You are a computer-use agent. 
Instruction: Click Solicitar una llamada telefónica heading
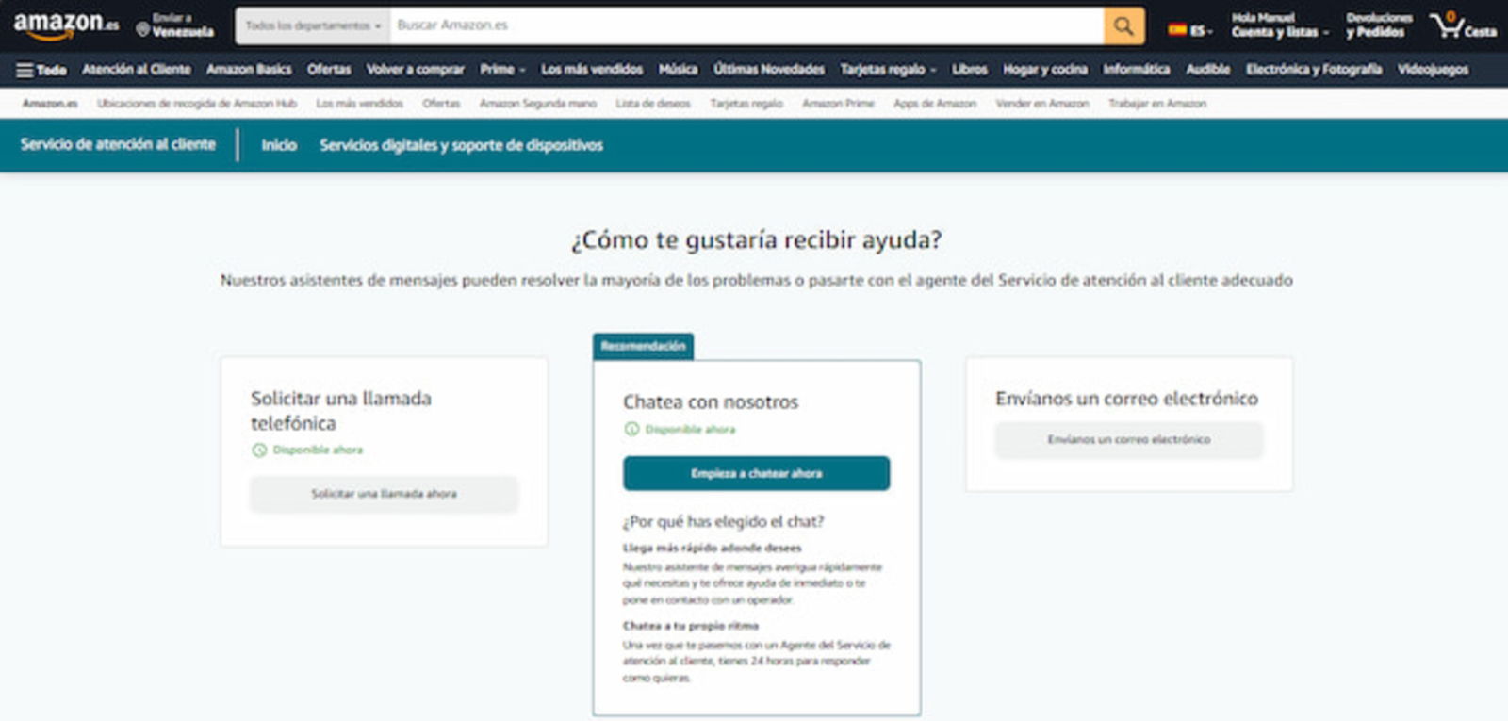341,411
